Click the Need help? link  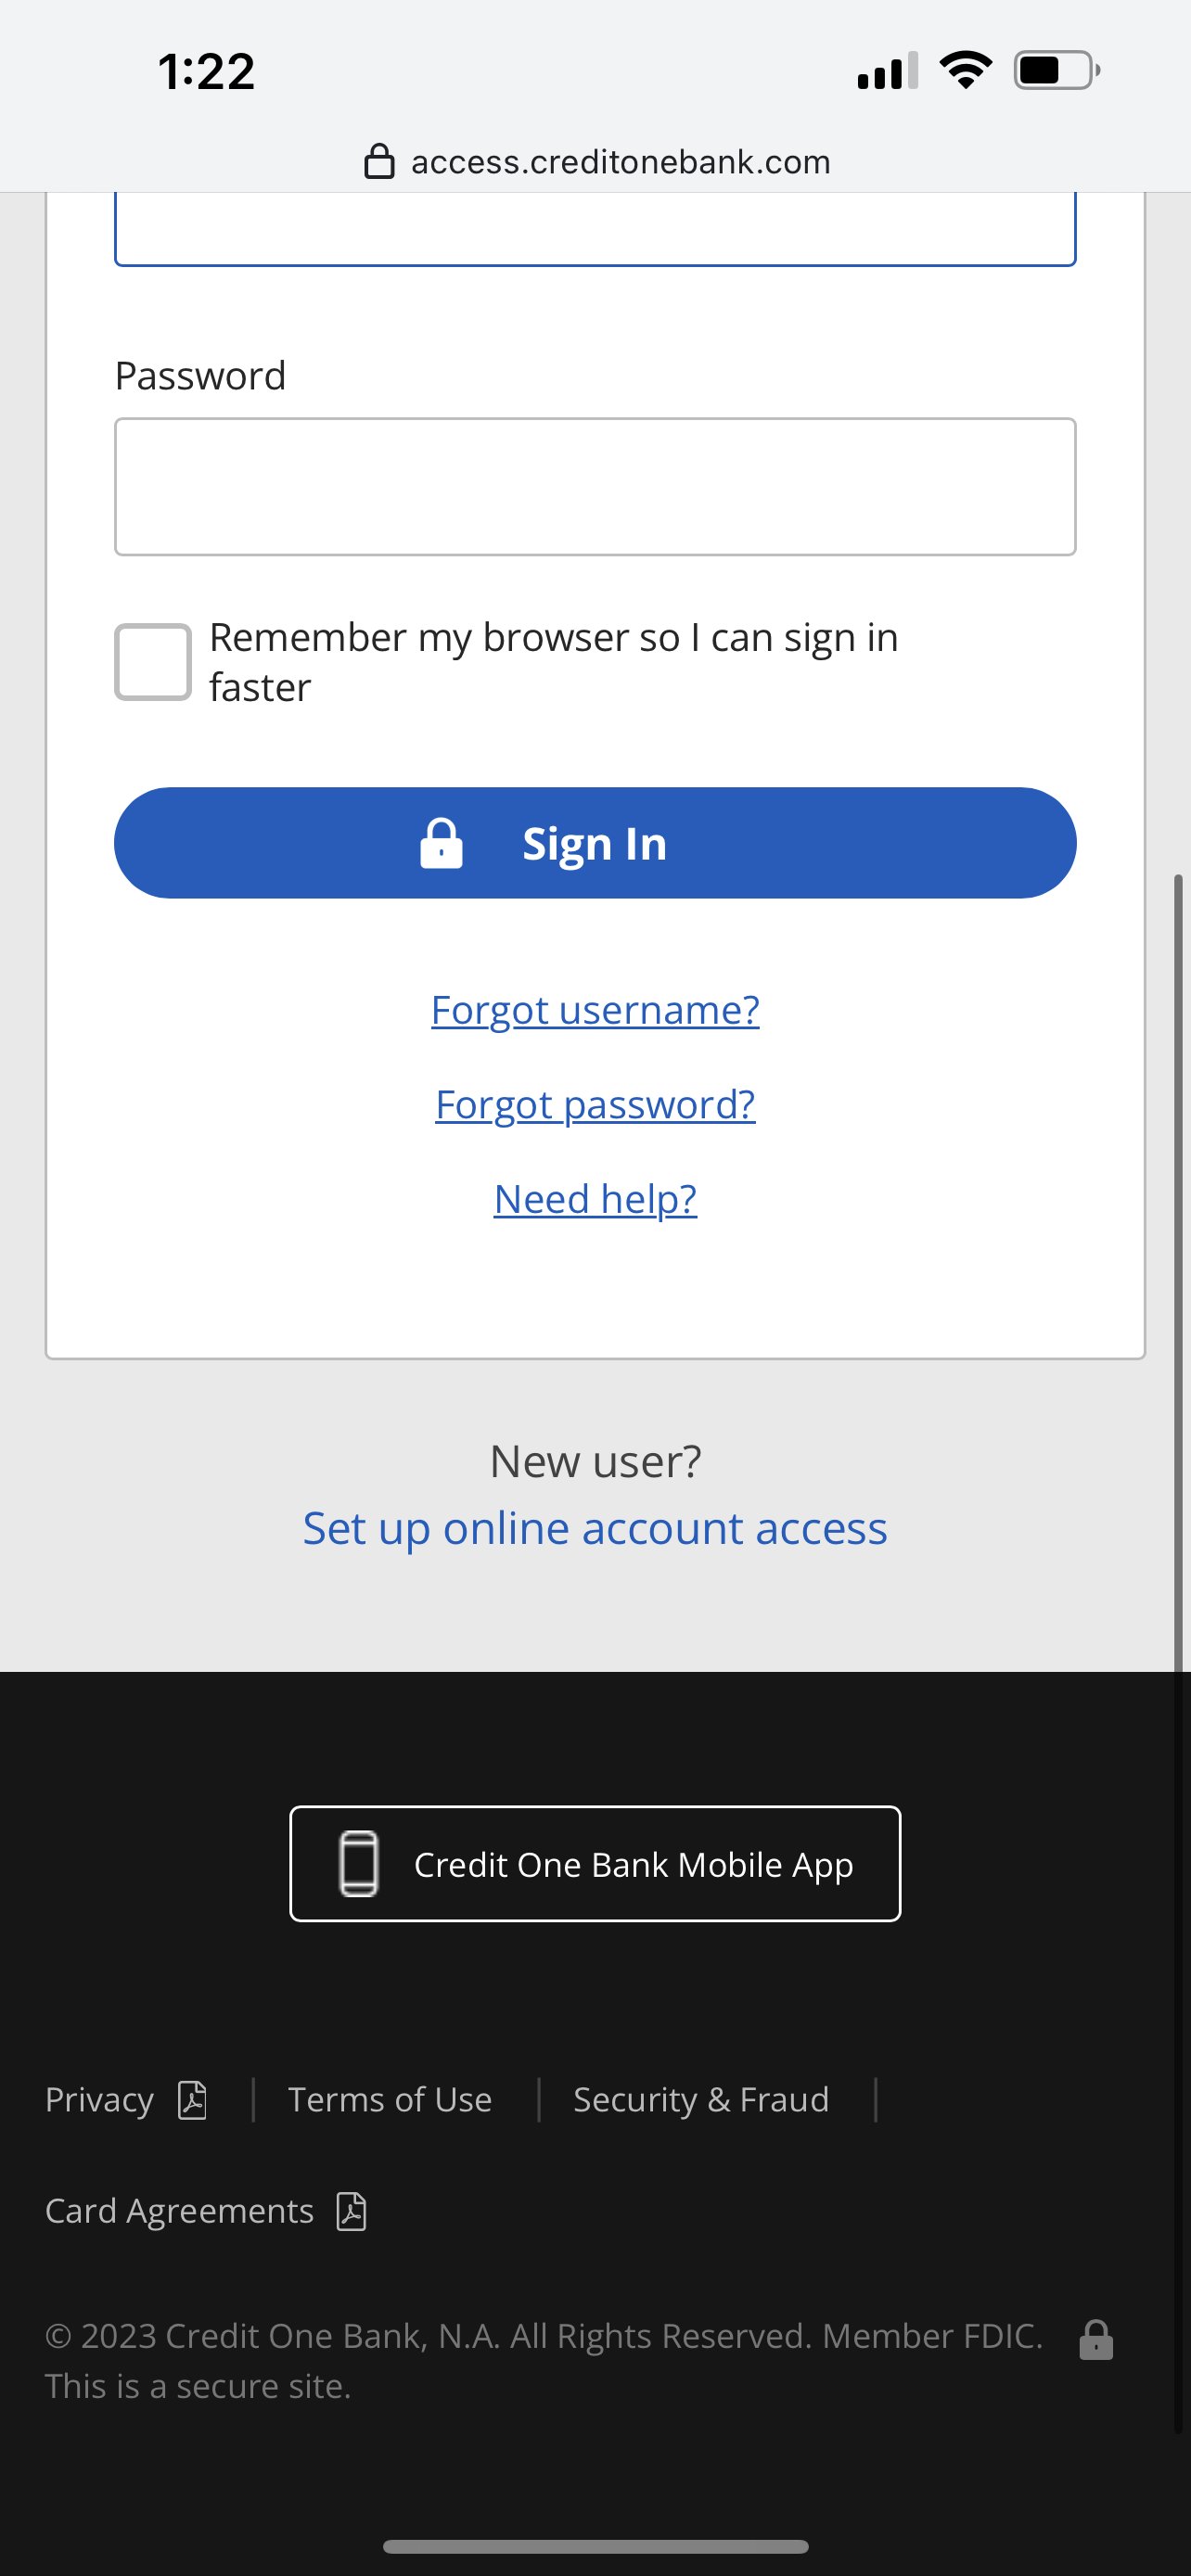(x=595, y=1199)
